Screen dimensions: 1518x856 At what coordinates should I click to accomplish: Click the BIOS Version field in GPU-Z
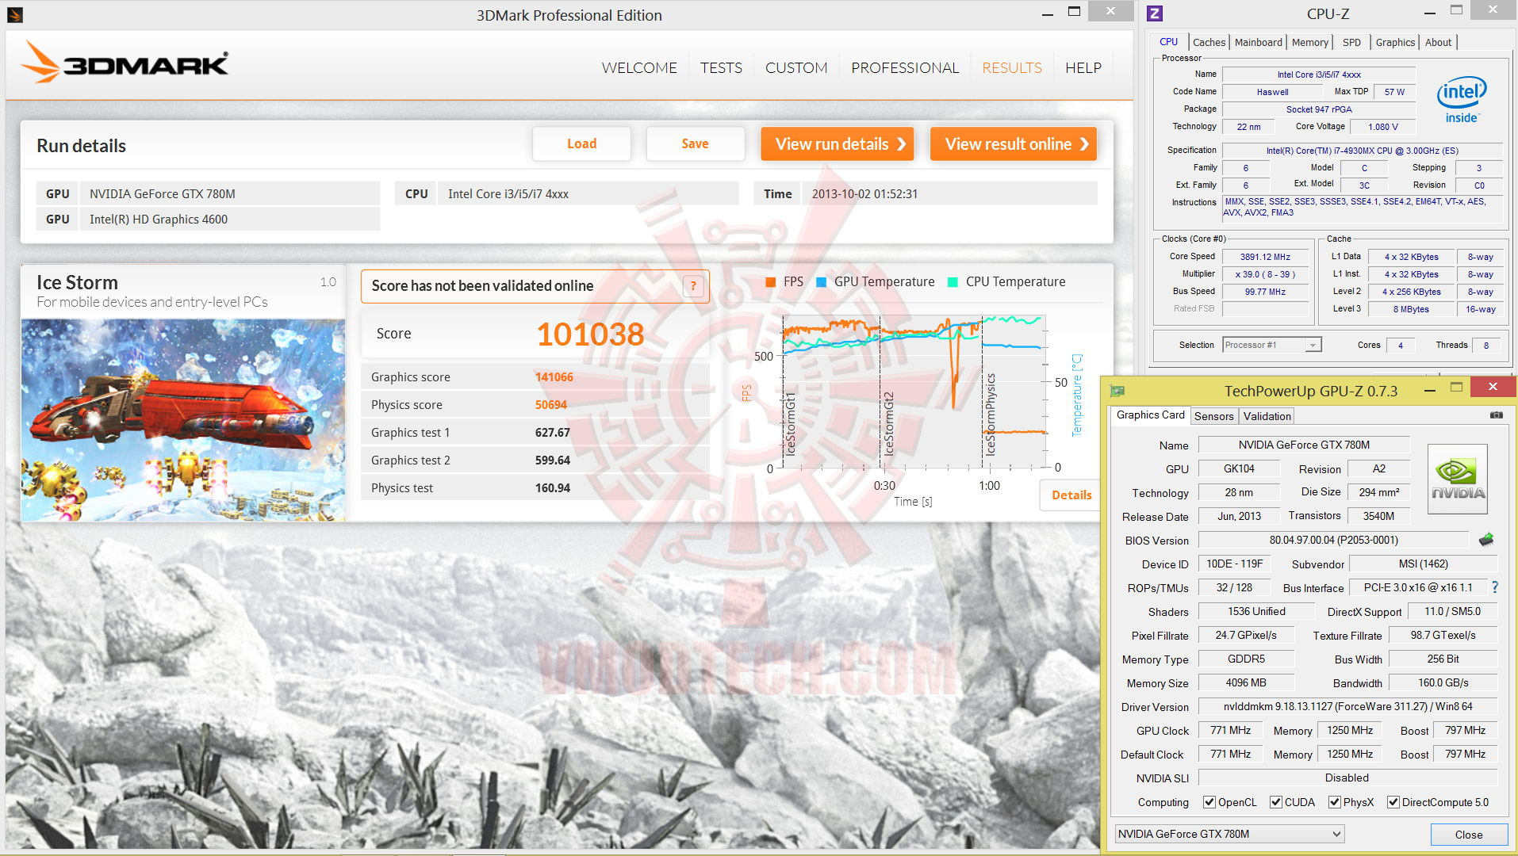point(1333,540)
